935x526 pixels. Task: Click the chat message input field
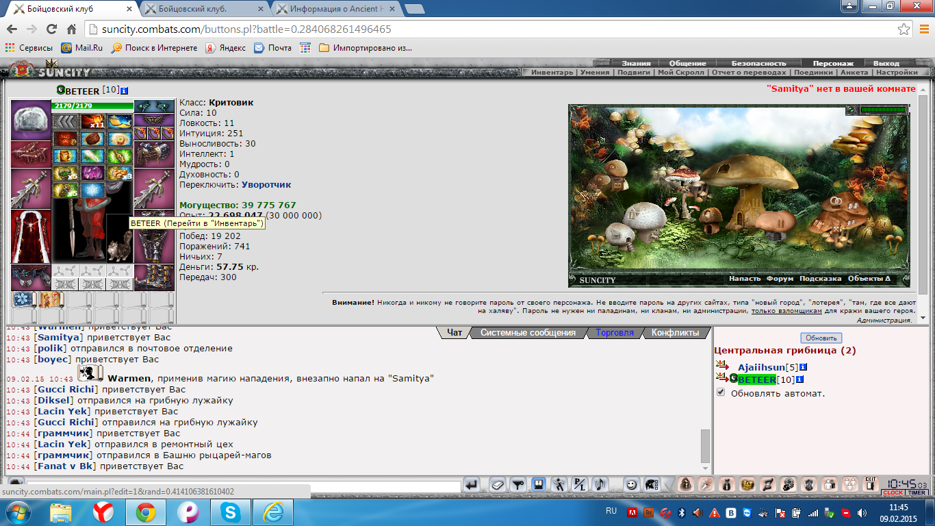tap(243, 486)
